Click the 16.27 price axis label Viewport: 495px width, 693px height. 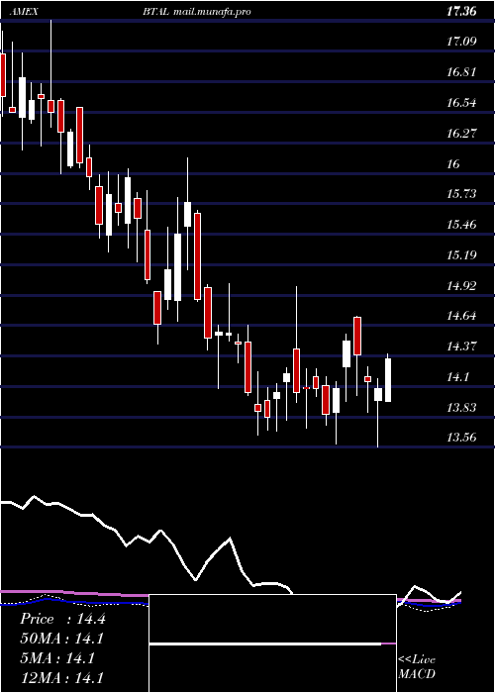click(462, 134)
